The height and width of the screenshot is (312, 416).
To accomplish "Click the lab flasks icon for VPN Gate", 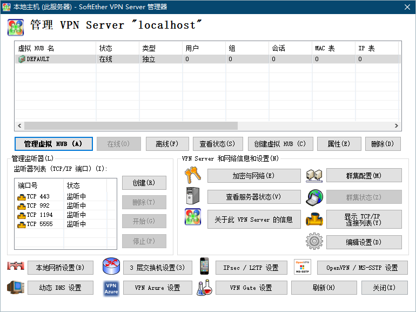I will coord(204,288).
